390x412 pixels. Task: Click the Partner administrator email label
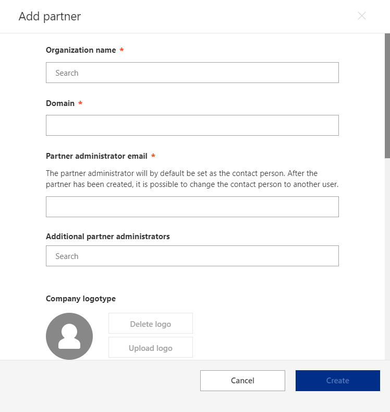(x=96, y=156)
